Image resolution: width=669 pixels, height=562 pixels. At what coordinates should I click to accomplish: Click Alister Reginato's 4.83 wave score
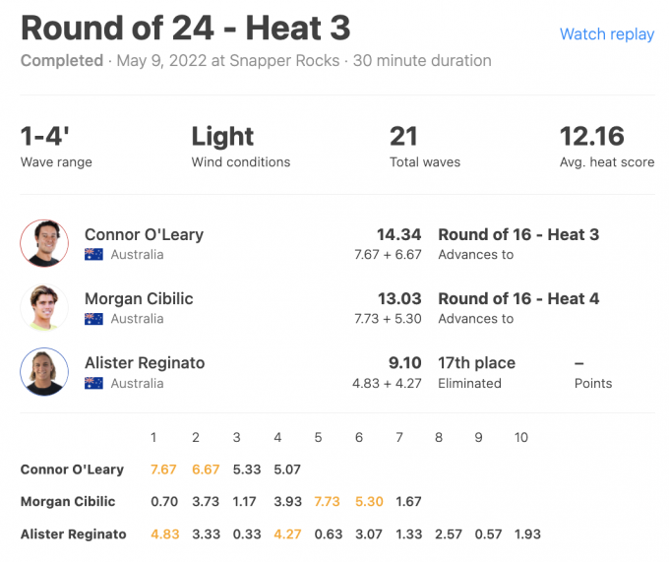164,534
